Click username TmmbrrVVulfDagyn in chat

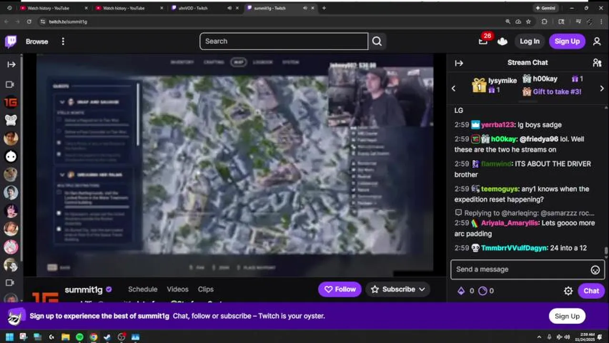click(514, 248)
